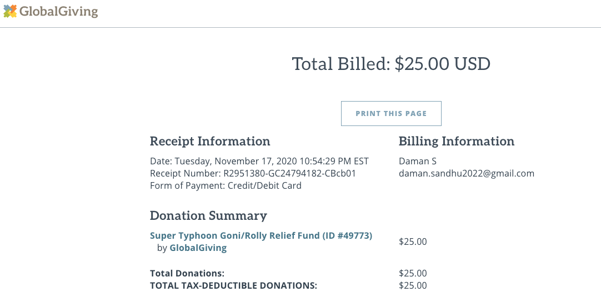Click the Form of Payment line
This screenshot has height=302, width=601.
point(226,185)
